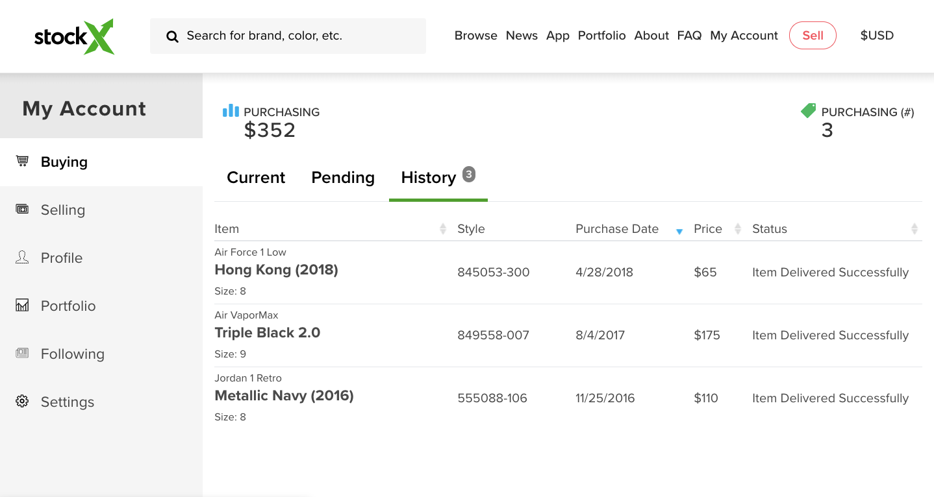Screen dimensions: 934x497
Task: Open App in the top navigation
Action: [x=558, y=36]
